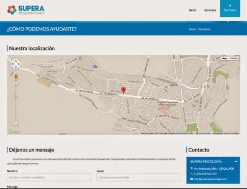This screenshot has height=189, width=247.
Task: Open the map Términos de uso link
Action: click(203, 133)
